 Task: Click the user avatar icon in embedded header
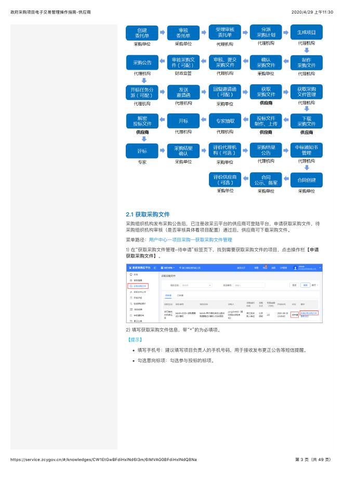coord(295,268)
